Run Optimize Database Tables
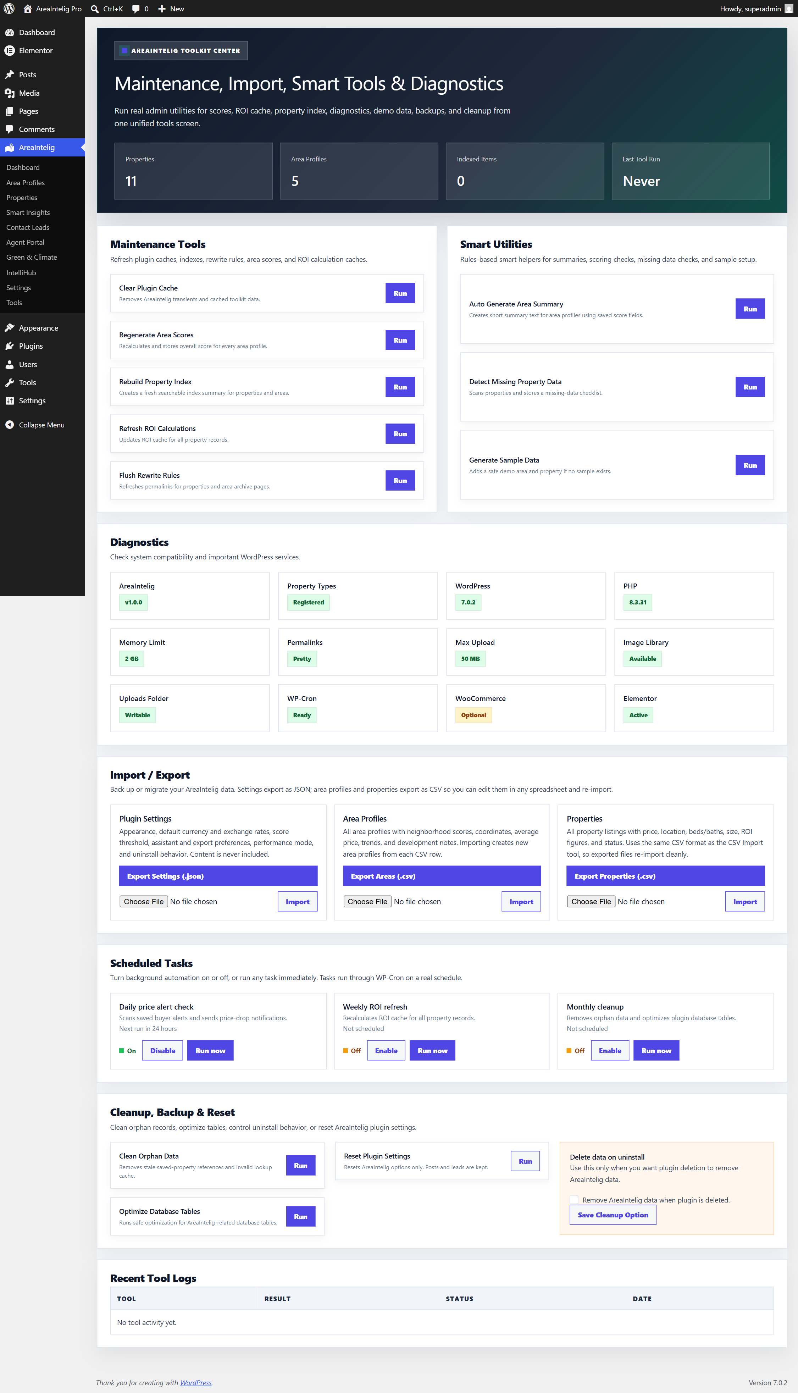 pyautogui.click(x=300, y=1217)
